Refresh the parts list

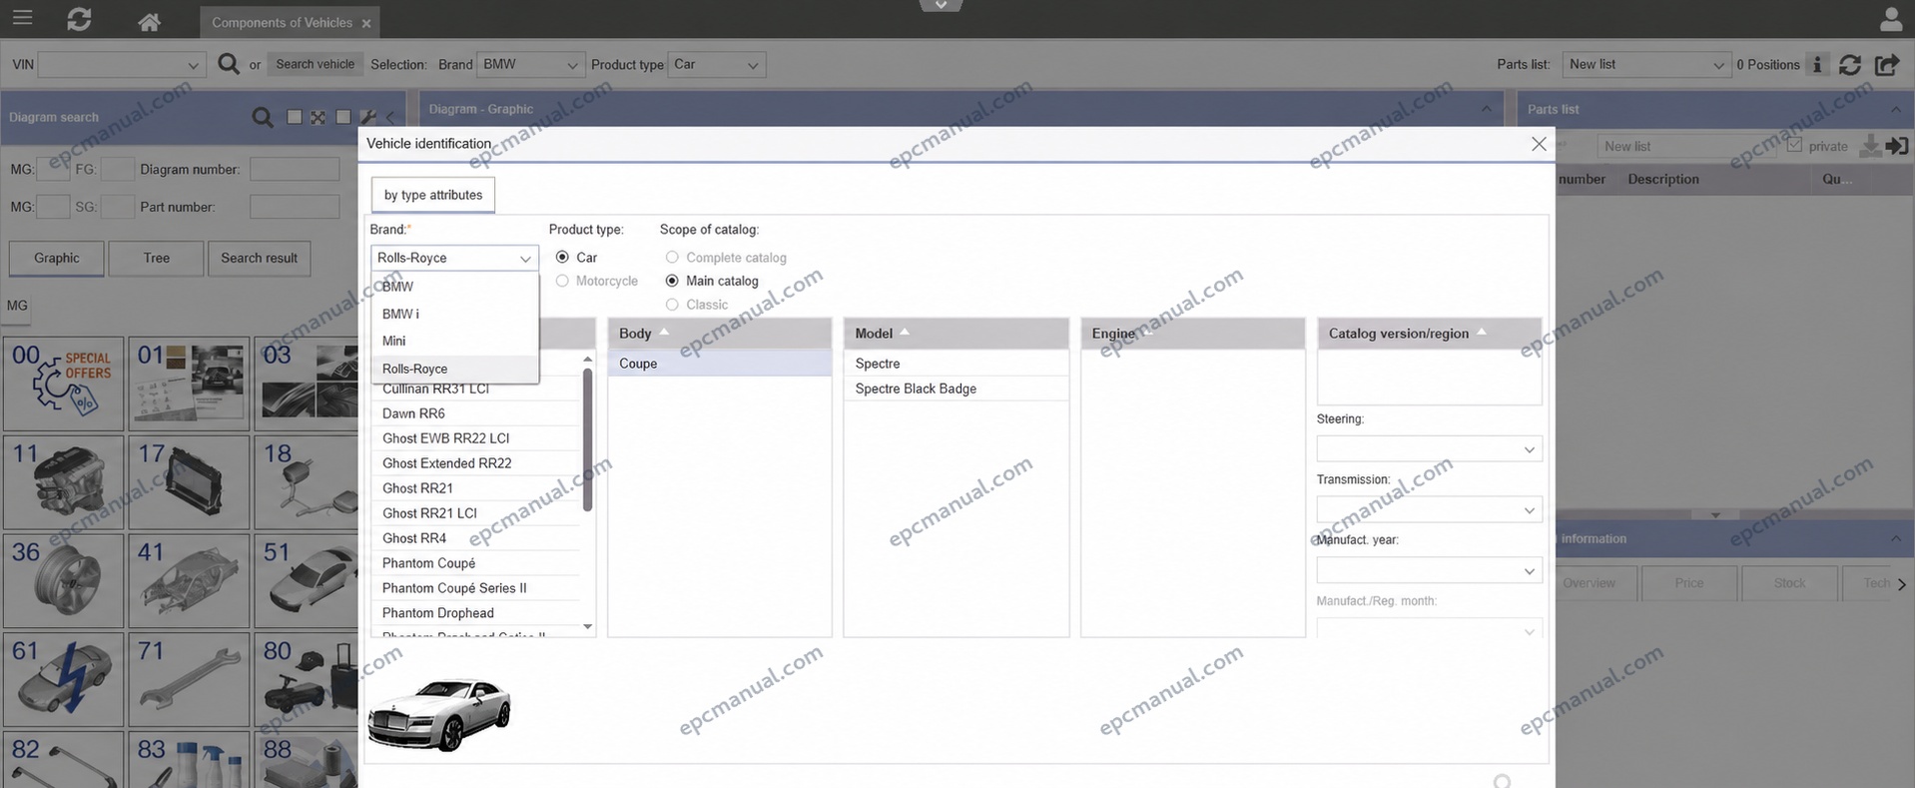(1850, 64)
